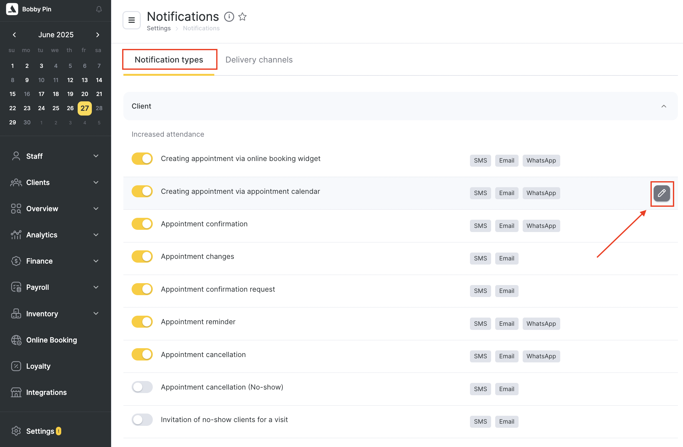Viewport: 683px width, 447px height.
Task: Expand the Staff menu chevron
Action: pyautogui.click(x=96, y=156)
